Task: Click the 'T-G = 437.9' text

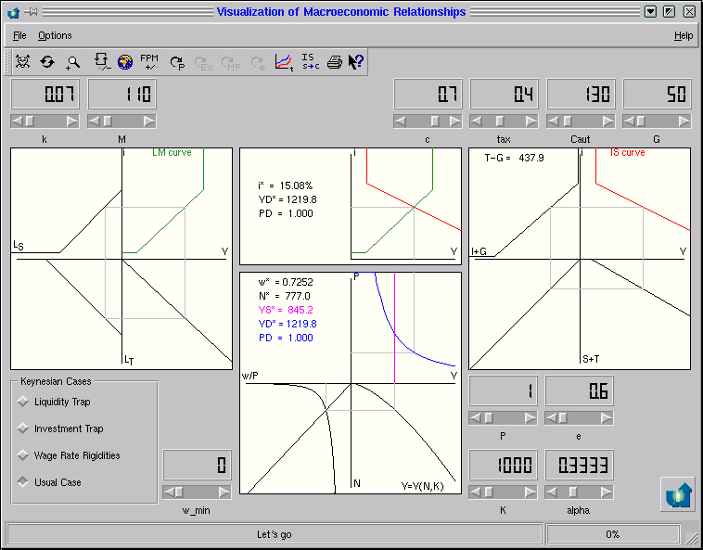Action: tap(514, 158)
